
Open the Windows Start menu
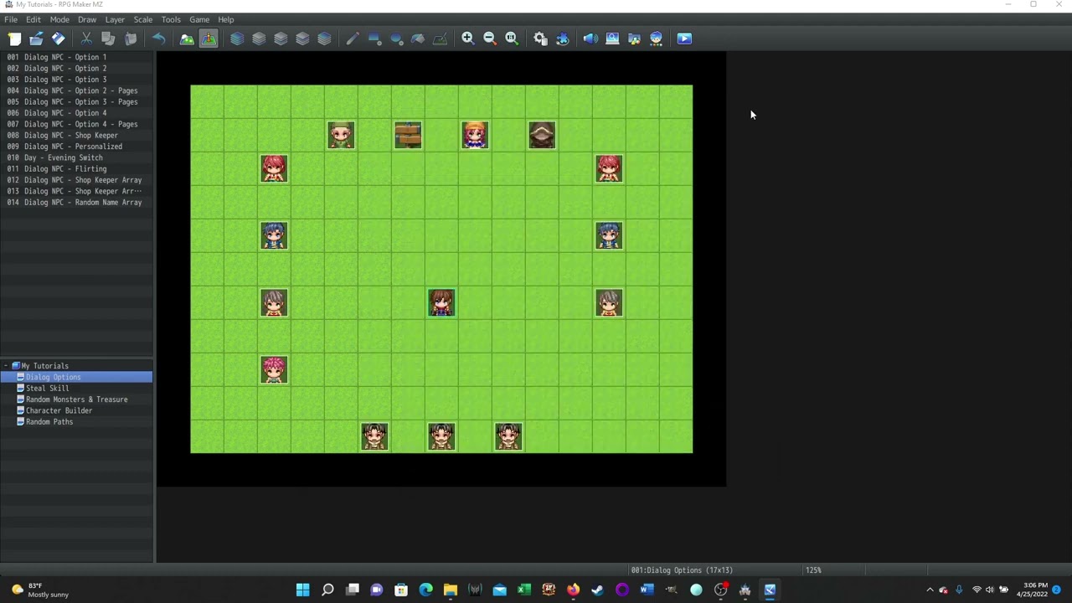point(303,590)
